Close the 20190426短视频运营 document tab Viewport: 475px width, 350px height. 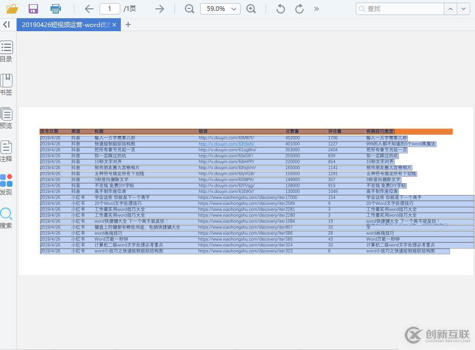(x=114, y=25)
